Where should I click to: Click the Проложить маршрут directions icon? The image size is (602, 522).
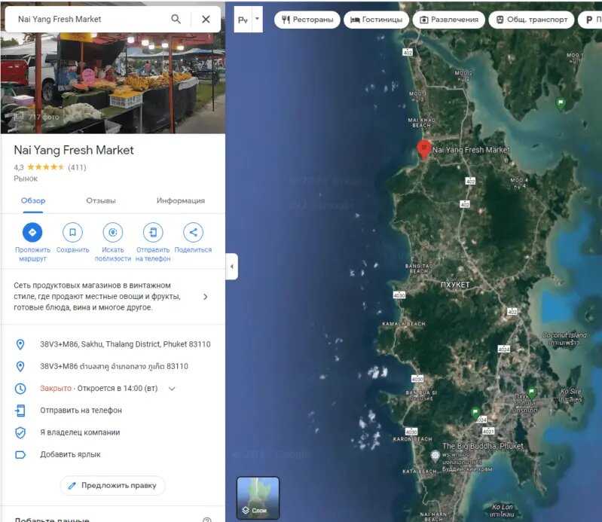(x=32, y=232)
